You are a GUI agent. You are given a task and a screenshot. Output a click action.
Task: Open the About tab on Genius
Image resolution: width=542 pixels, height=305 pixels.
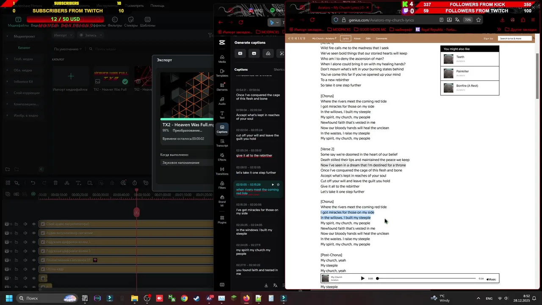(x=357, y=39)
